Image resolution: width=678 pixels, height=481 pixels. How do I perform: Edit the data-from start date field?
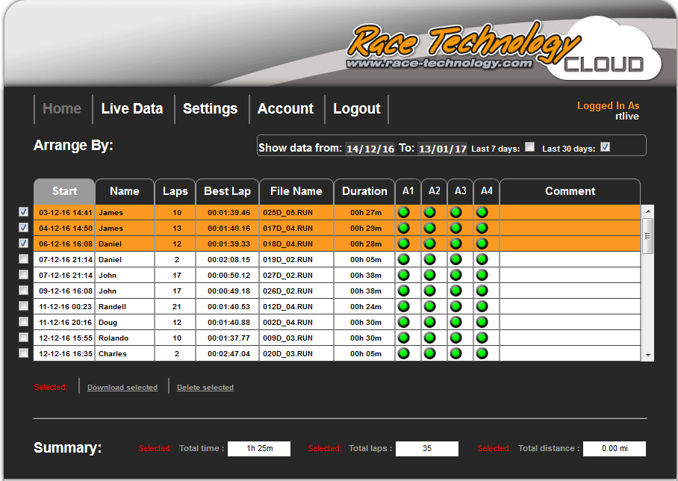tap(370, 149)
